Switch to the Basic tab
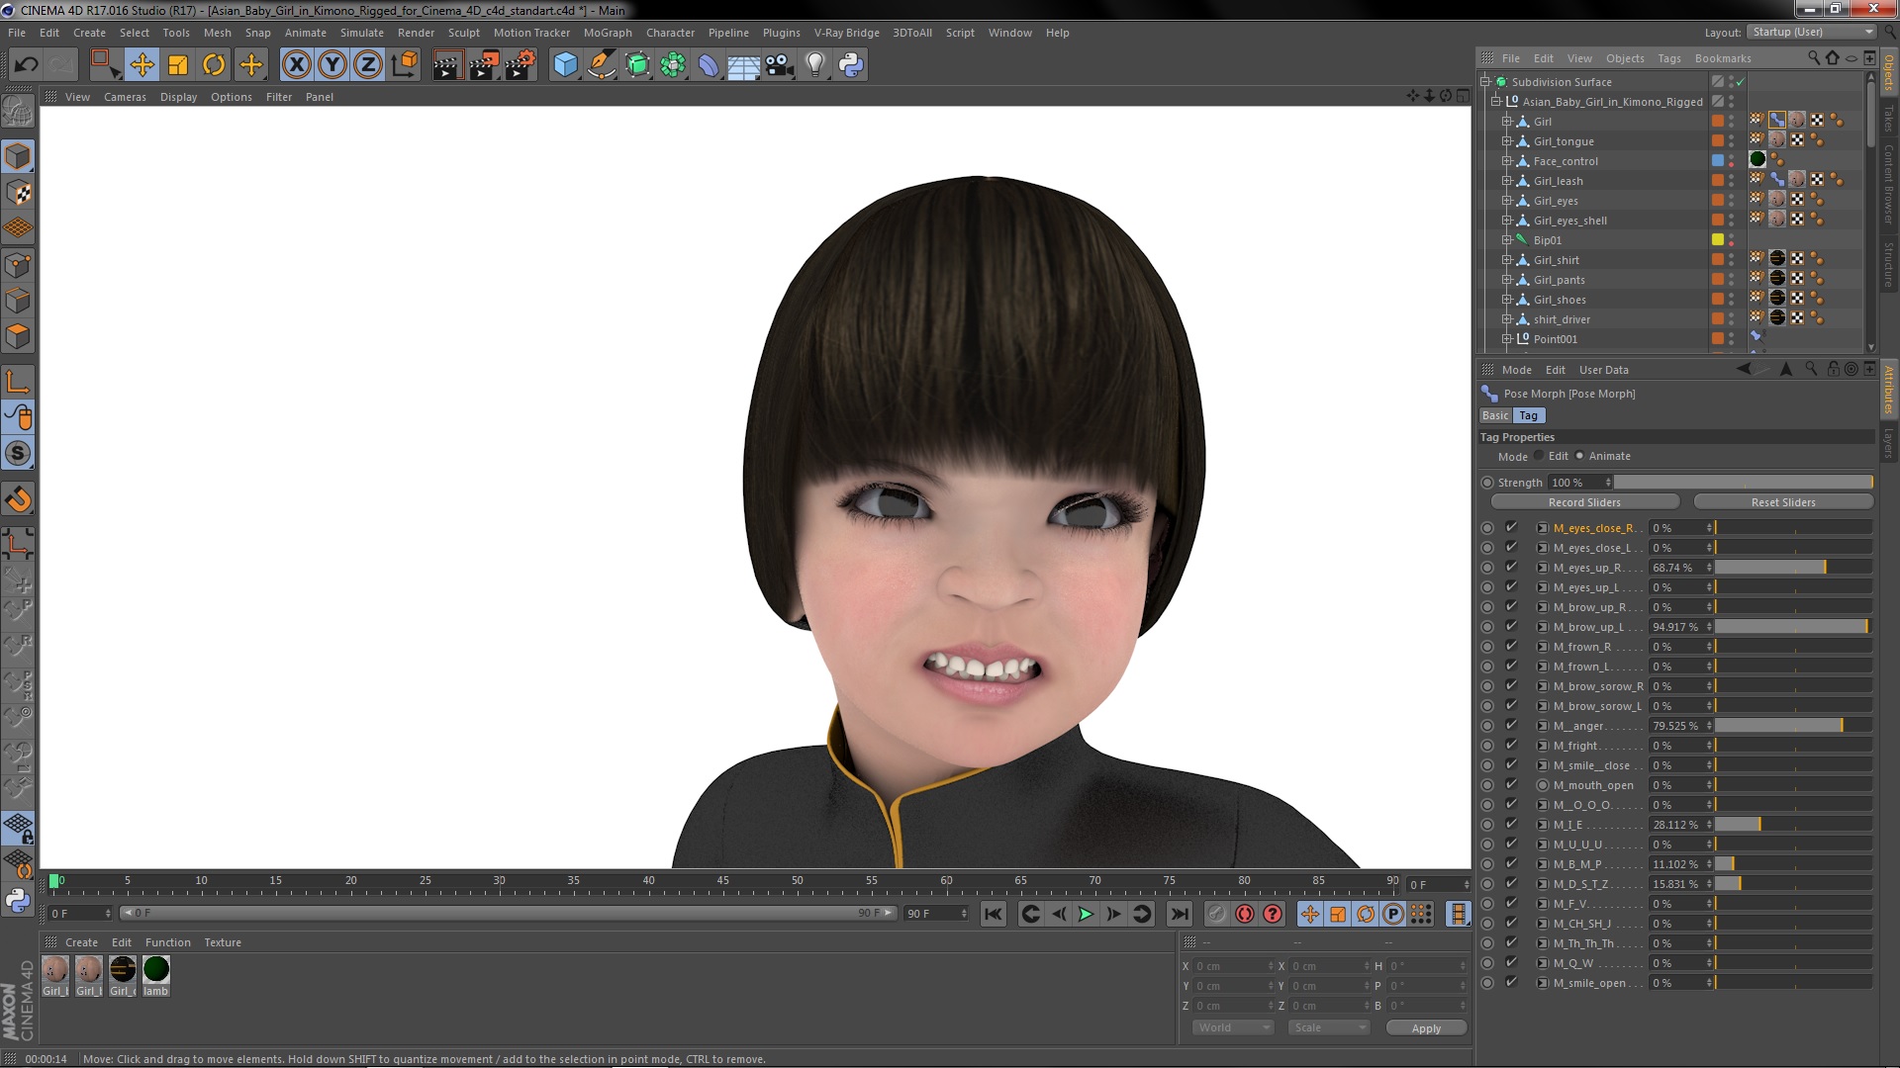The height and width of the screenshot is (1068, 1900). pyautogui.click(x=1495, y=415)
